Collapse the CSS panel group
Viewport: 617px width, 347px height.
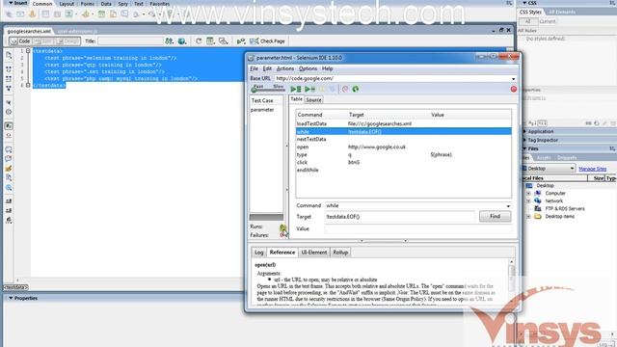524,3
